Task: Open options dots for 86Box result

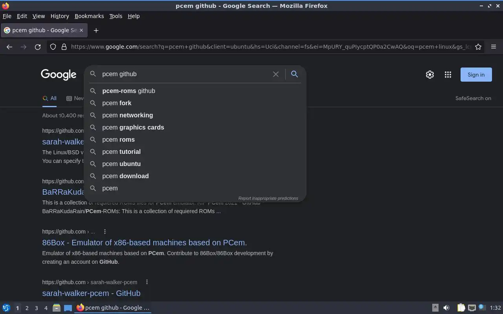Action: click(x=105, y=232)
